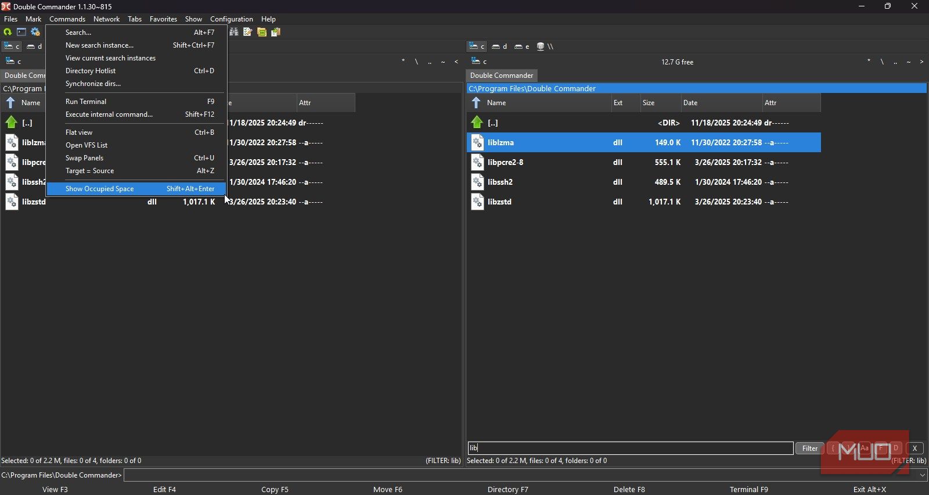Sort right panel by Size column header

point(660,103)
